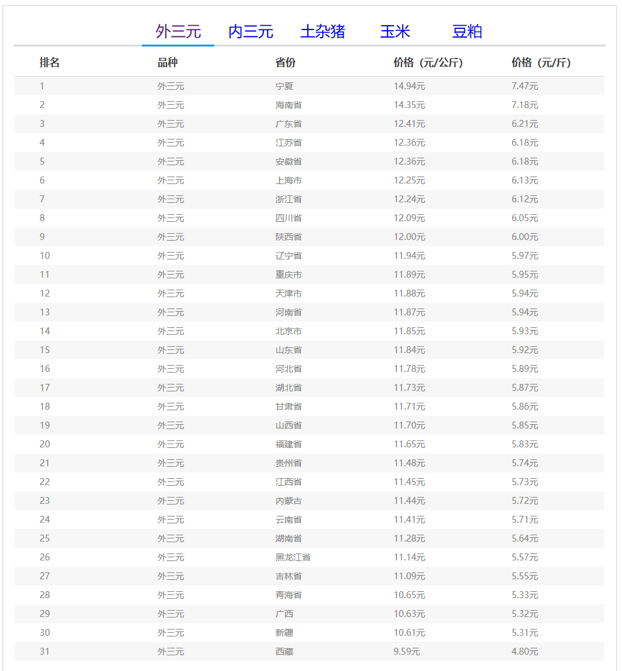The width and height of the screenshot is (622, 671).
Task: Click rank number 31 in the table
Action: [x=45, y=652]
